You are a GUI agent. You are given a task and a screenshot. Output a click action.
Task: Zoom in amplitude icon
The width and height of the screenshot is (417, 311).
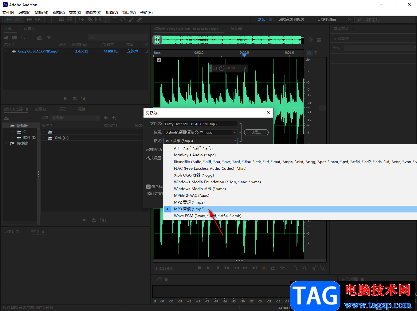(295, 268)
